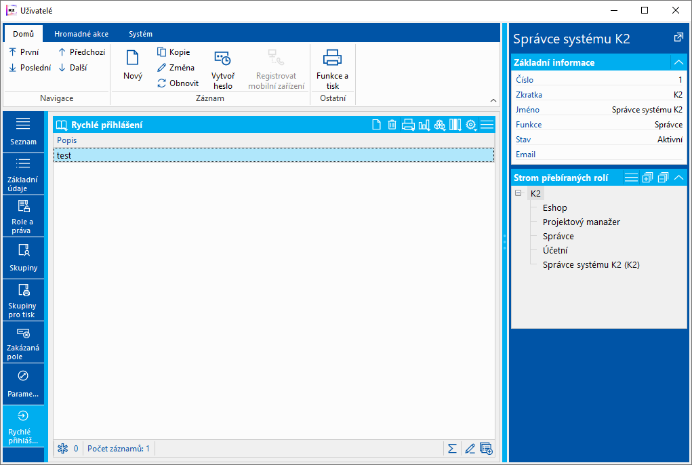Screen dimensions: 692x465
Task: Collapse the Základní informace section
Action: click(x=678, y=62)
